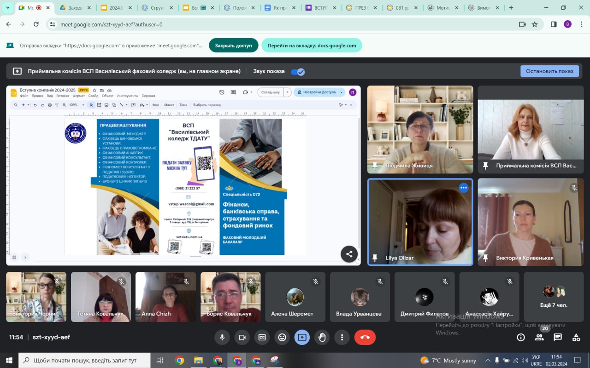
Task: Click the Windows taskbar search box
Action: click(x=85, y=360)
